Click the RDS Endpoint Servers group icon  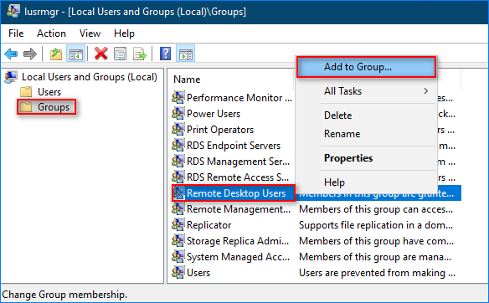(x=178, y=146)
